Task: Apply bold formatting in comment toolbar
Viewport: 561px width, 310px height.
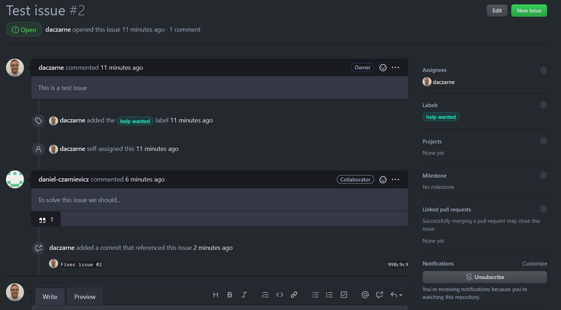Action: (x=230, y=295)
